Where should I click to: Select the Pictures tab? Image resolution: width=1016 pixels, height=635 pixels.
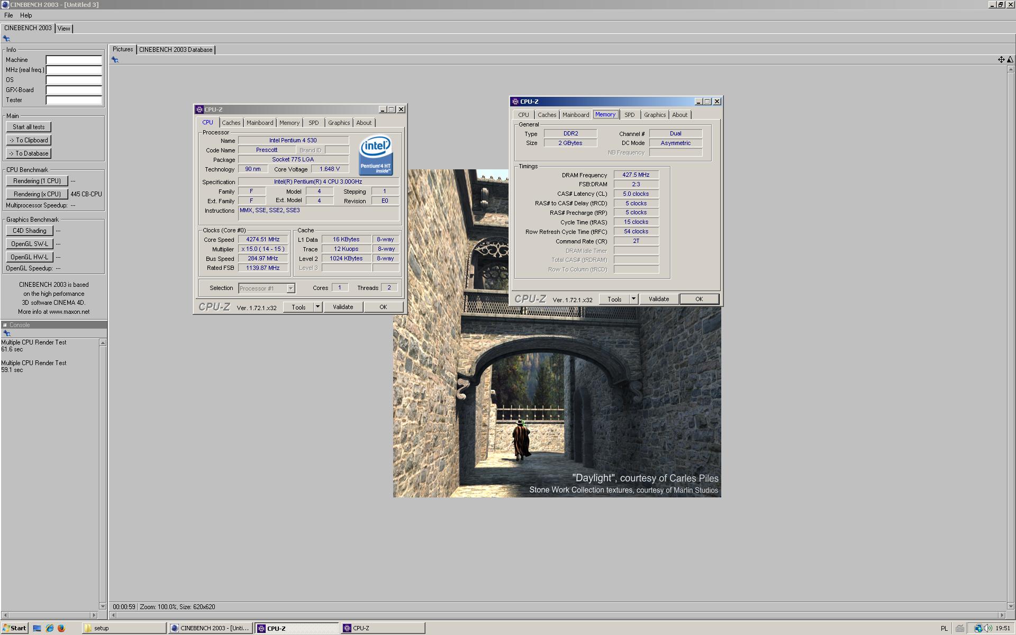[123, 49]
